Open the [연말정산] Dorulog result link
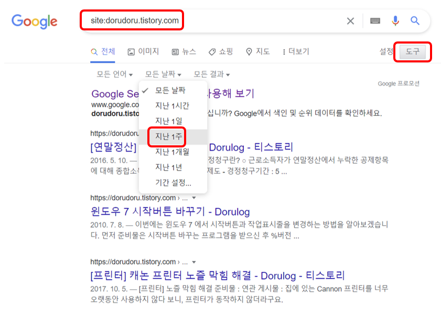This screenshot has height=319, width=441. point(191,147)
